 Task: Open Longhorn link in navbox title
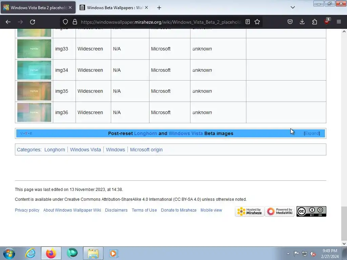[x=145, y=133]
